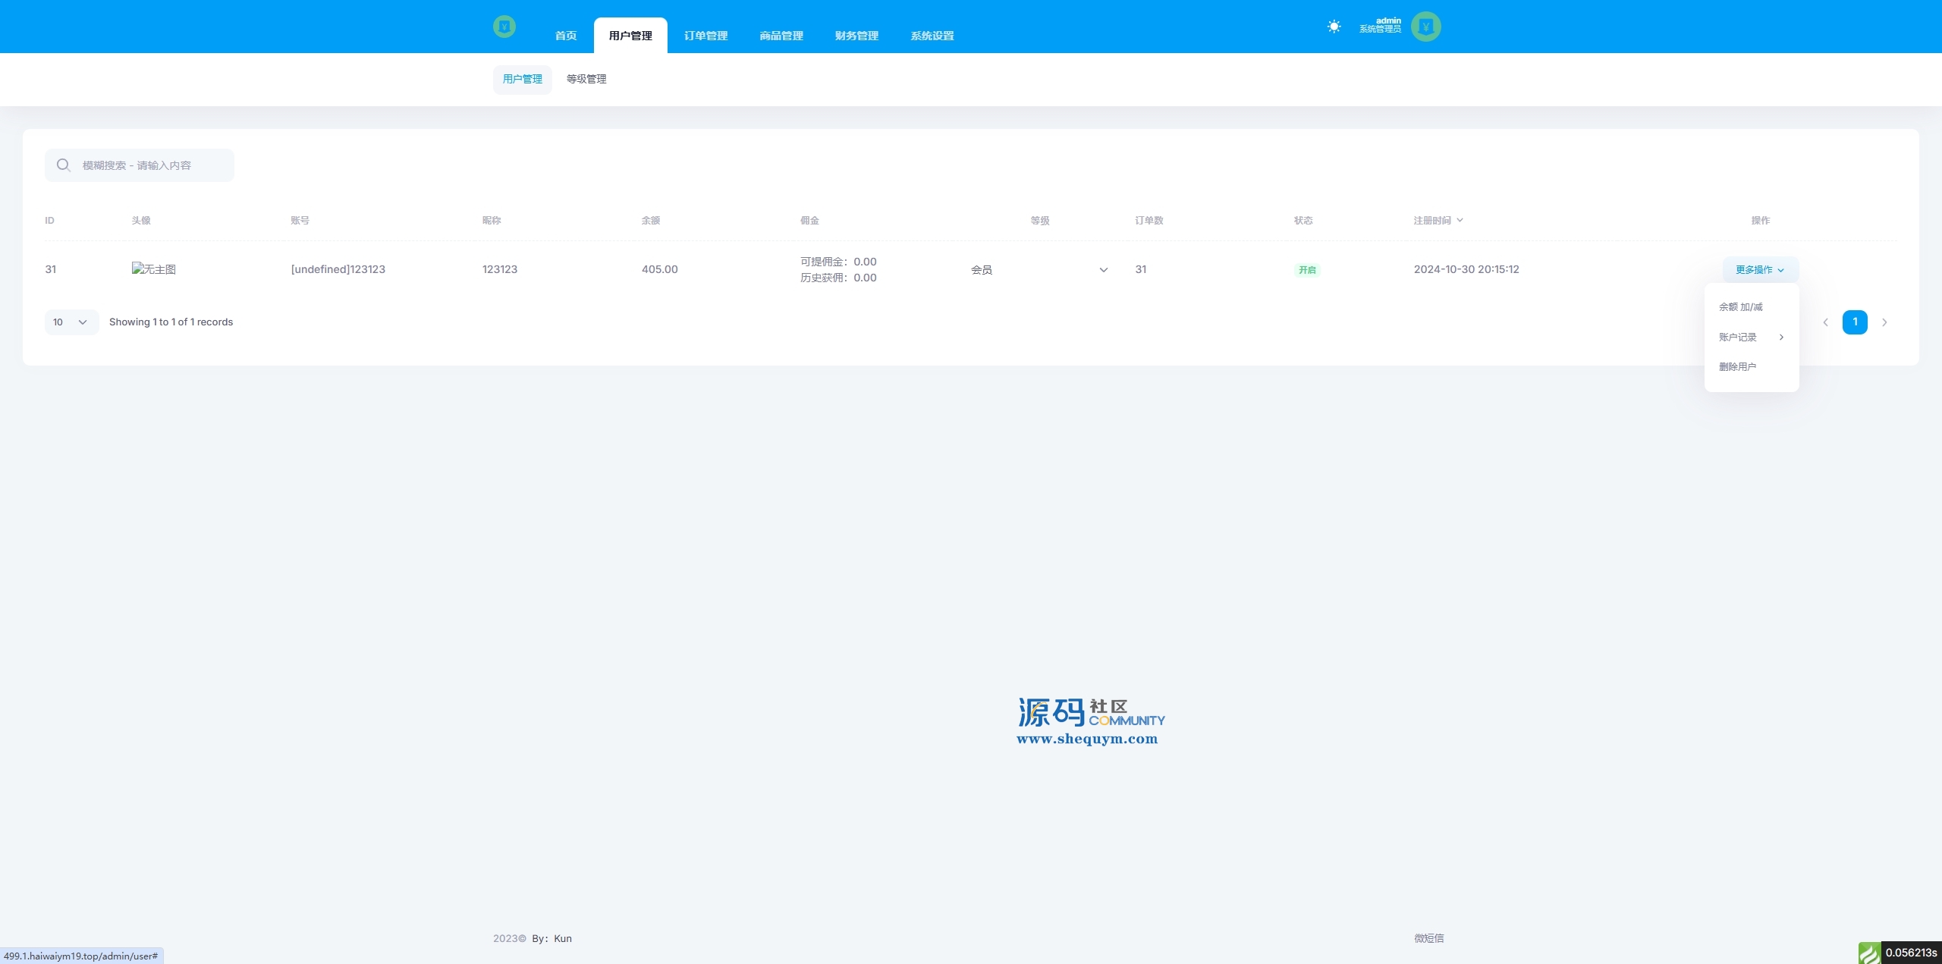Click page number 1 button
1942x964 pixels.
pyautogui.click(x=1855, y=322)
